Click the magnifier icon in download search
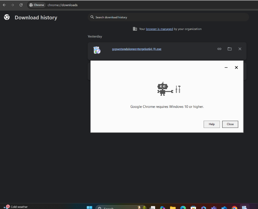Image resolution: width=258 pixels, height=209 pixels. click(92, 17)
